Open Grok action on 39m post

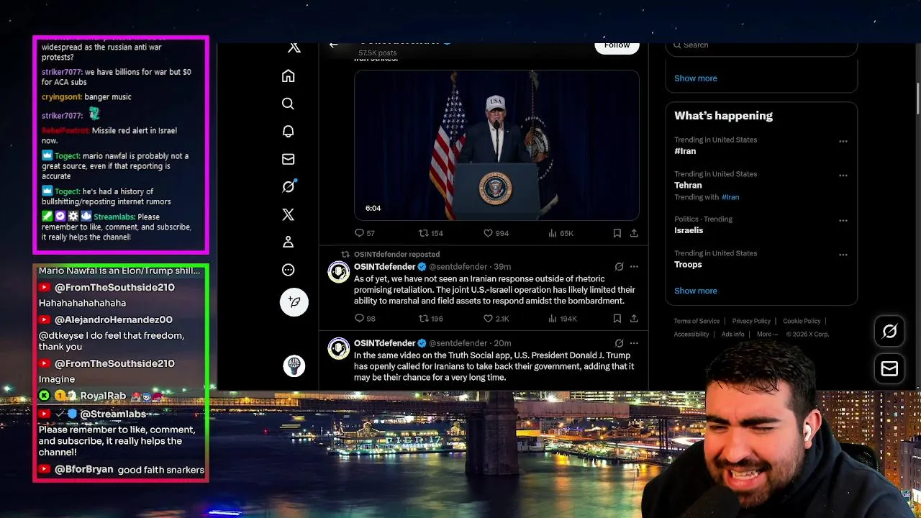(619, 267)
